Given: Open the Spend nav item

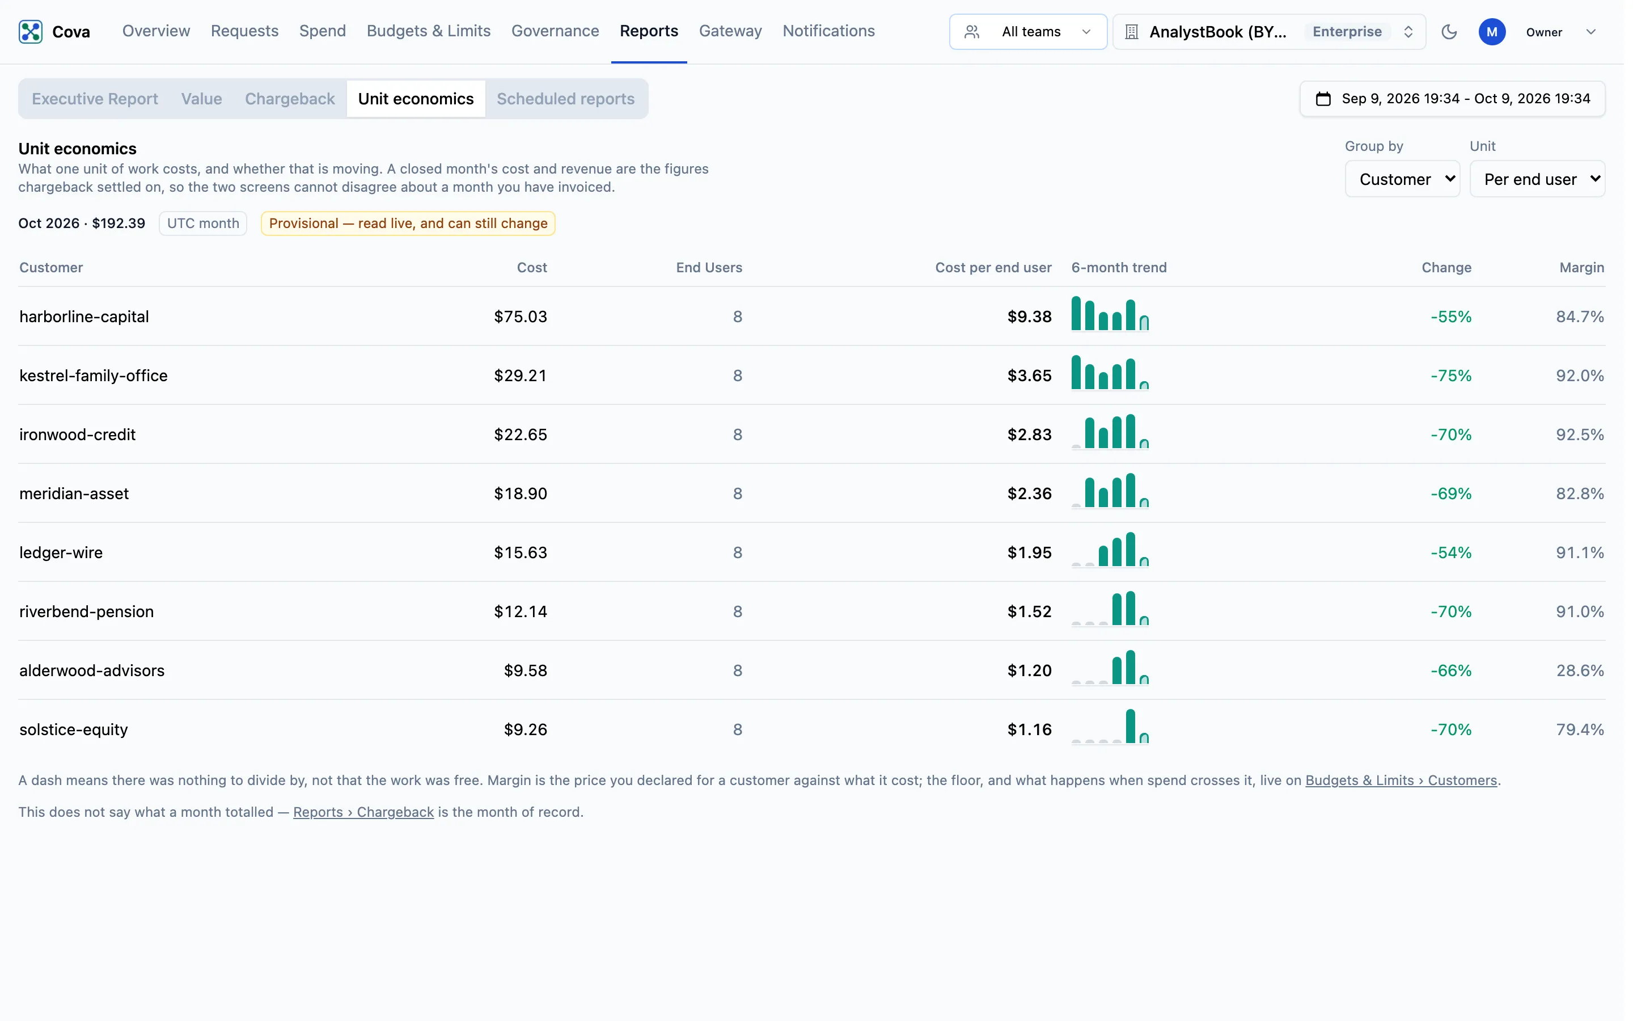Looking at the screenshot, I should pyautogui.click(x=323, y=31).
